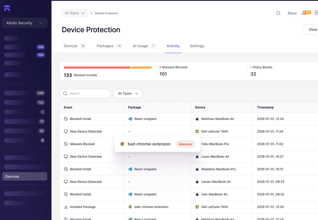318x220 pixels.
Task: Click the red segment of blocked installs bar
Action: click(97, 67)
